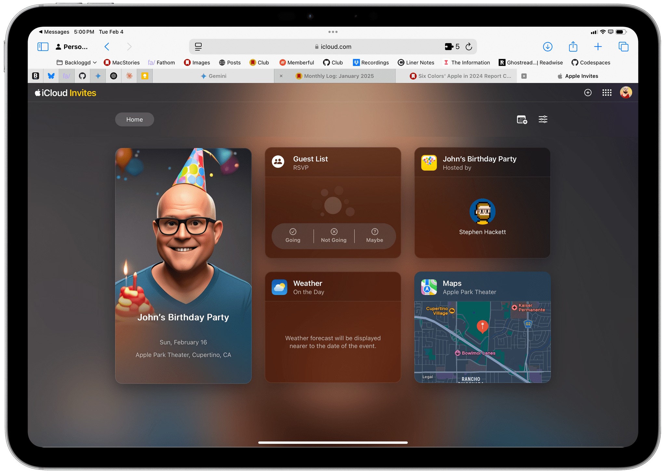
Task: Open the blue sparkle Gemini pinned tab
Action: coord(98,76)
